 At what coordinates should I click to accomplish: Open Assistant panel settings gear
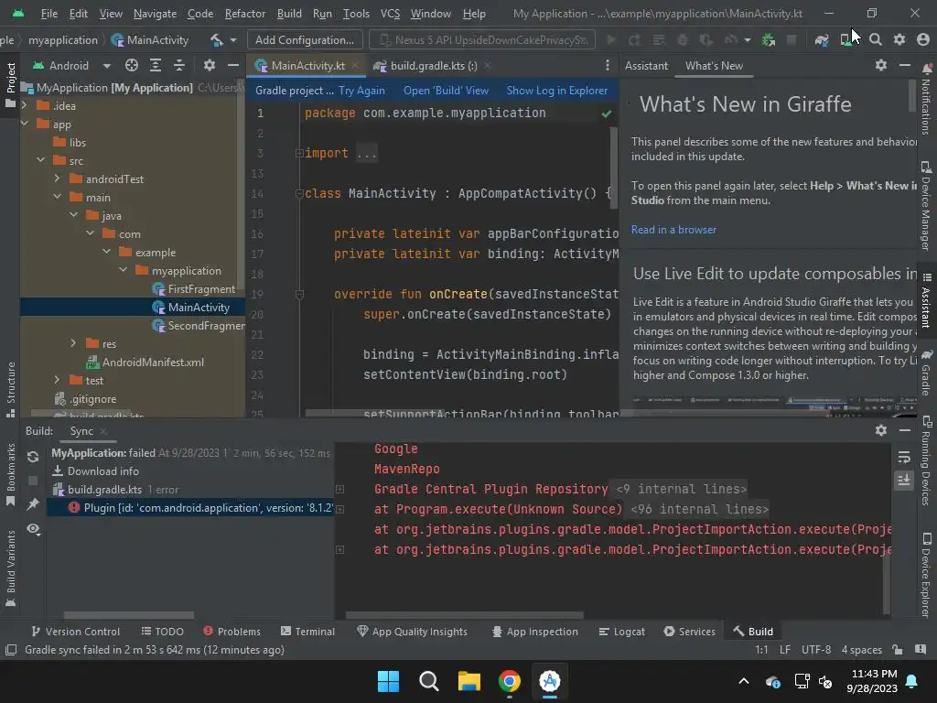[881, 65]
